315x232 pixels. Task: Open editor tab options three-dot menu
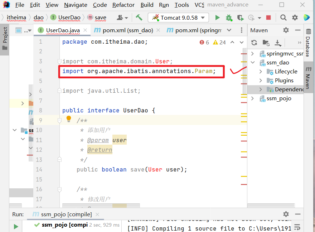(x=242, y=30)
